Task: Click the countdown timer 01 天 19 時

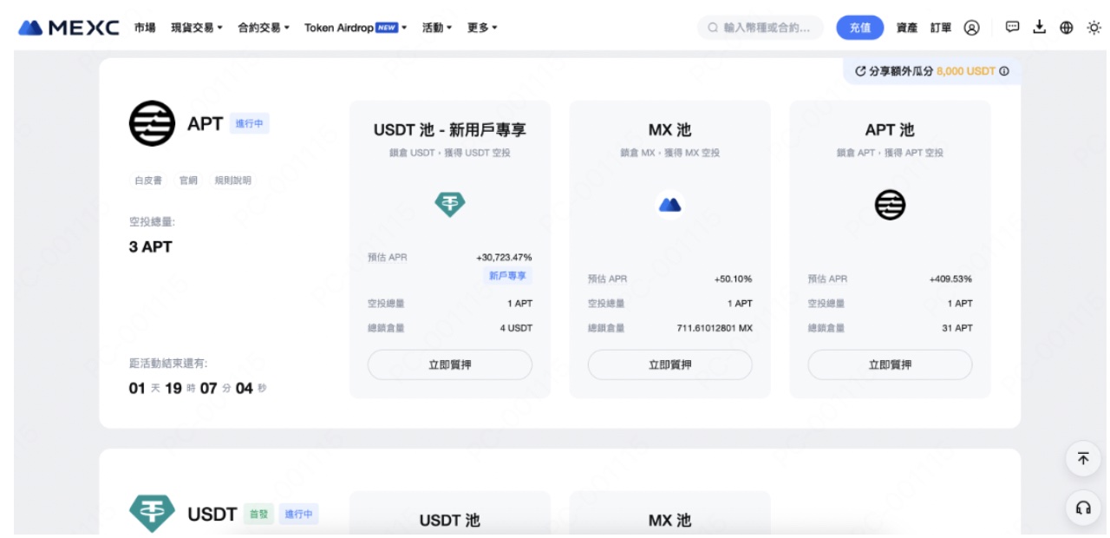Action: [198, 388]
